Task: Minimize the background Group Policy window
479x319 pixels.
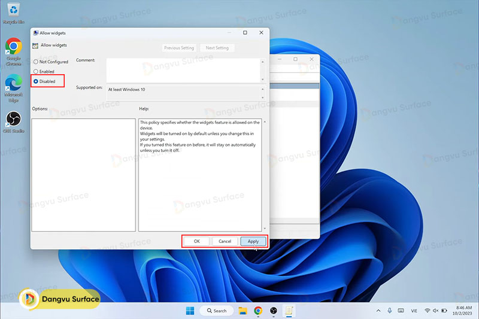Action: tap(280, 59)
